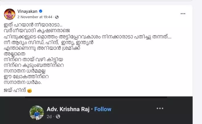Click globe audience icon beside '2d'
202x124 pixels.
click(58, 116)
